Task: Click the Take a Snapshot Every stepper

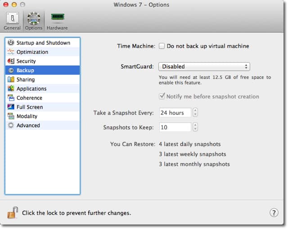Action: click(195, 112)
